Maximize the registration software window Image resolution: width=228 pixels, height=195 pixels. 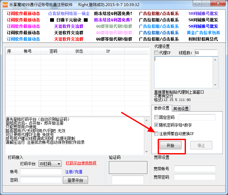coord(206,4)
